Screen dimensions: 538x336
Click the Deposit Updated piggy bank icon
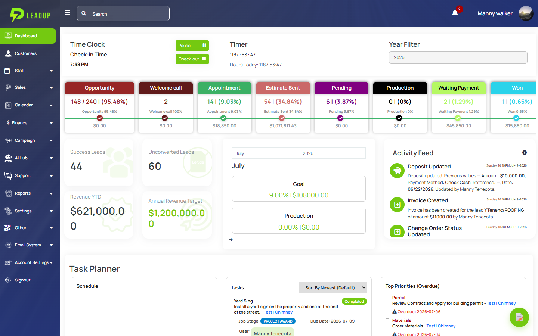pos(397,171)
